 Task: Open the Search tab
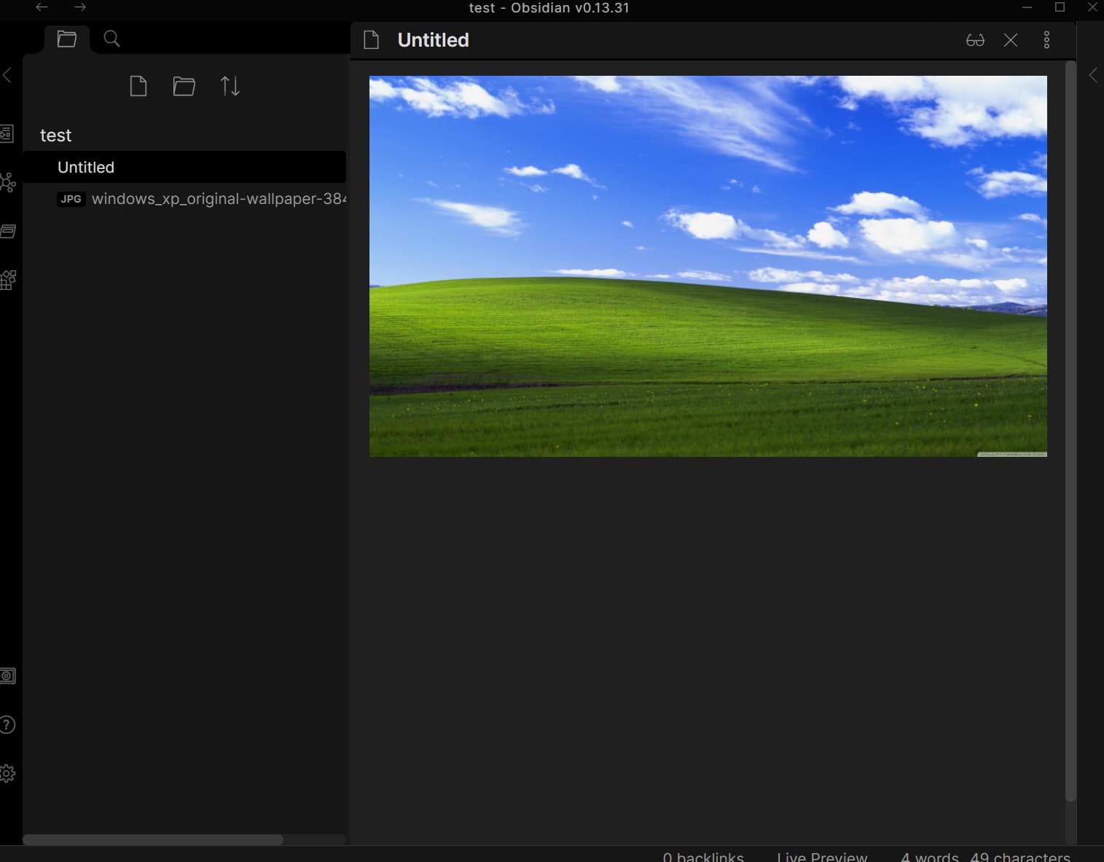point(111,39)
